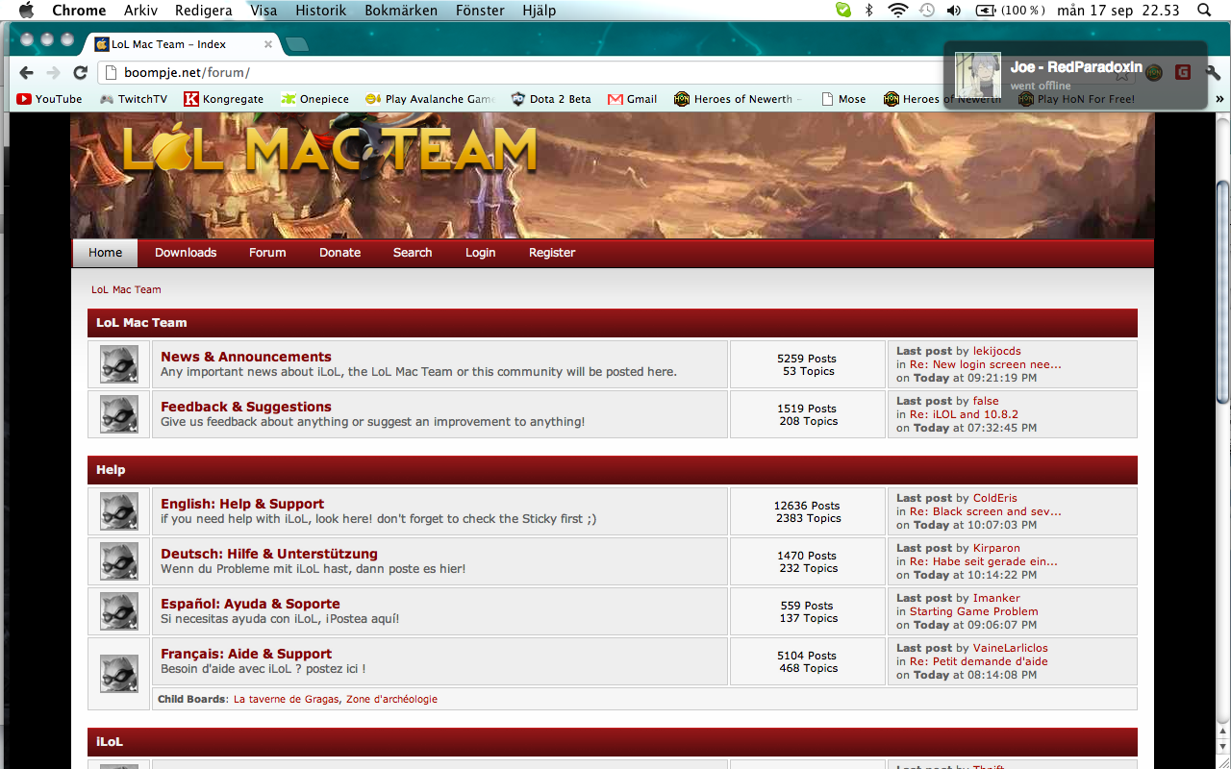
Task: Open the Bokmärken menu
Action: [401, 11]
